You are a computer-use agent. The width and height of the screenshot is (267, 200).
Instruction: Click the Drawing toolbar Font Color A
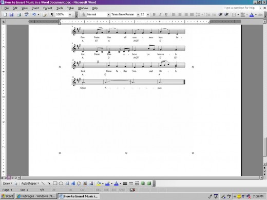[x=116, y=184]
